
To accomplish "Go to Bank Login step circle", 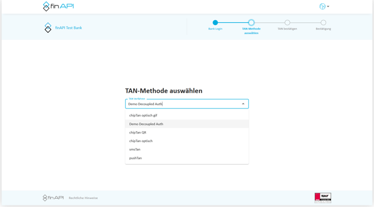I will 215,22.
